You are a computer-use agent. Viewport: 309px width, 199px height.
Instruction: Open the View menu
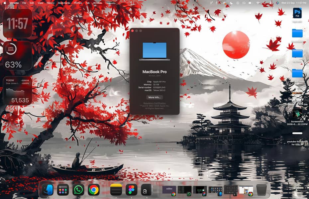tap(40, 3)
